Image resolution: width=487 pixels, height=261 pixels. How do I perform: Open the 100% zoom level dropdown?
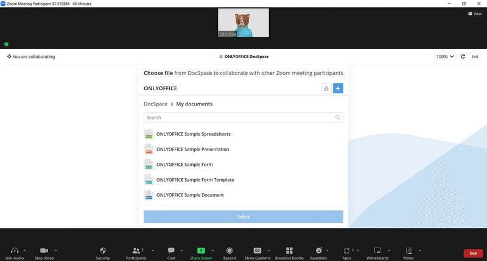point(445,57)
